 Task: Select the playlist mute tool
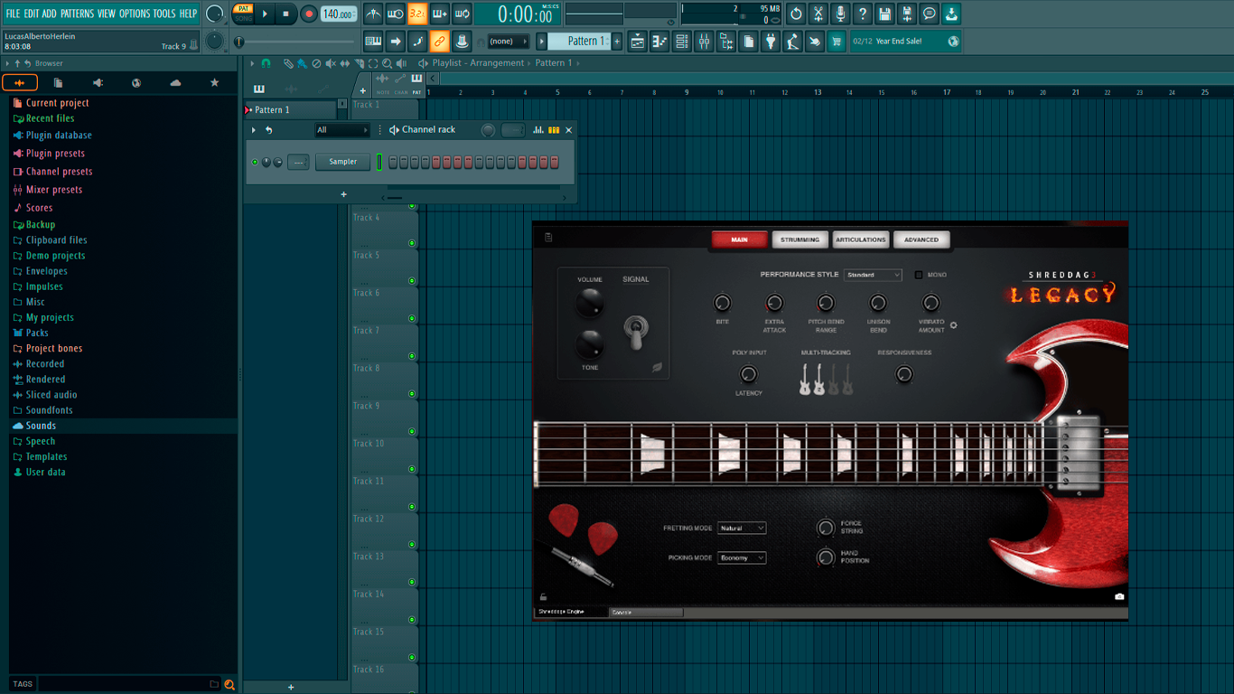click(331, 63)
